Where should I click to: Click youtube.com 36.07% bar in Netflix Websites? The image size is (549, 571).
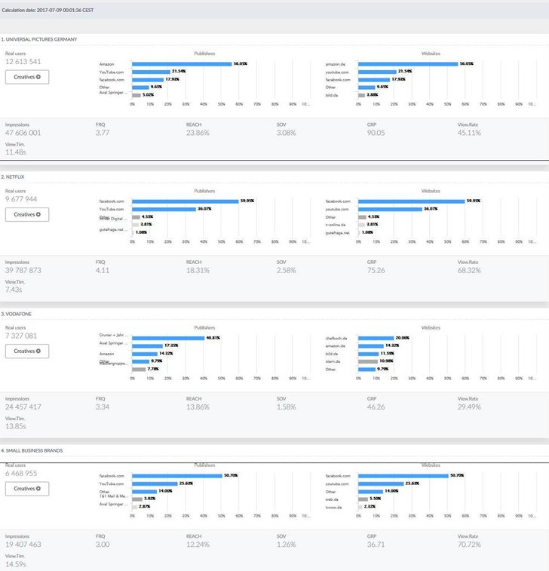[391, 210]
